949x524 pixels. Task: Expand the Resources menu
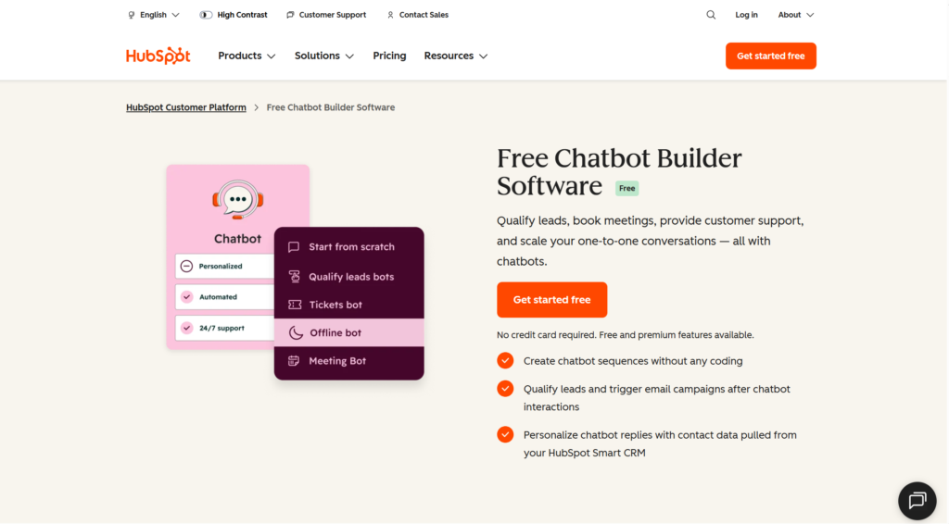[x=455, y=56]
